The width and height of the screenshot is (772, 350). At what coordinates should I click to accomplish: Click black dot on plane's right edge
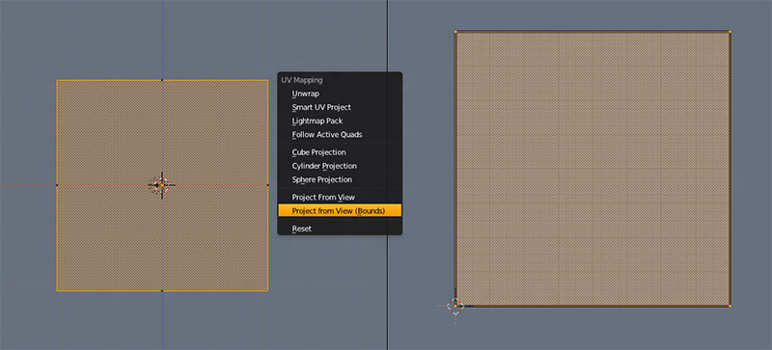click(x=268, y=185)
